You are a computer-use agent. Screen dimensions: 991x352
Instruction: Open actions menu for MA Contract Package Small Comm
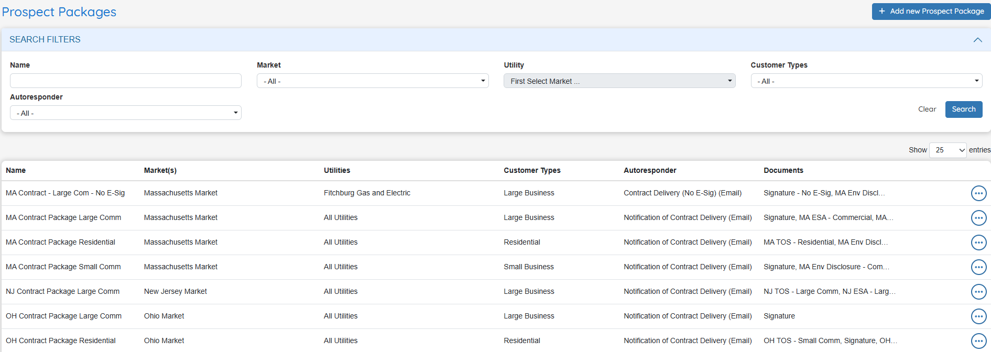[978, 267]
